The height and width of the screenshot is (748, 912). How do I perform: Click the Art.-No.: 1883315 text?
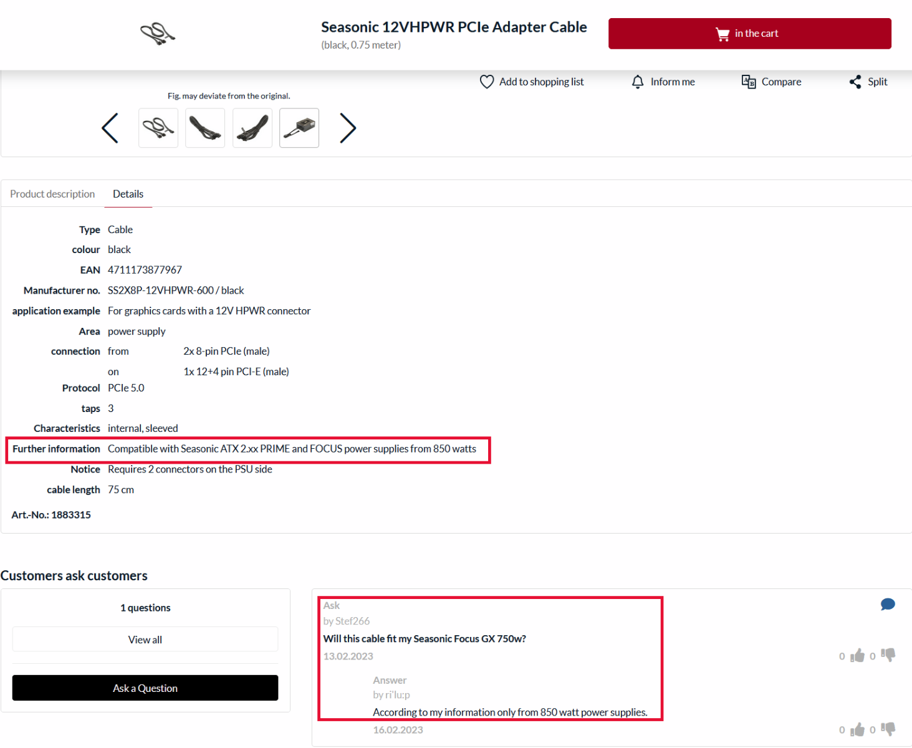tap(51, 515)
